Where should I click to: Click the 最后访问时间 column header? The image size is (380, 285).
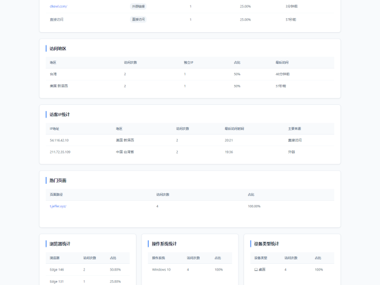pyautogui.click(x=234, y=129)
